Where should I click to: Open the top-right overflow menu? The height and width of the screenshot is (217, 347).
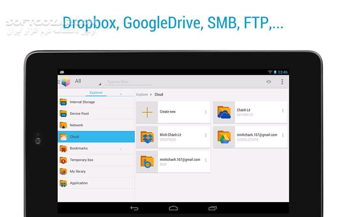point(282,82)
